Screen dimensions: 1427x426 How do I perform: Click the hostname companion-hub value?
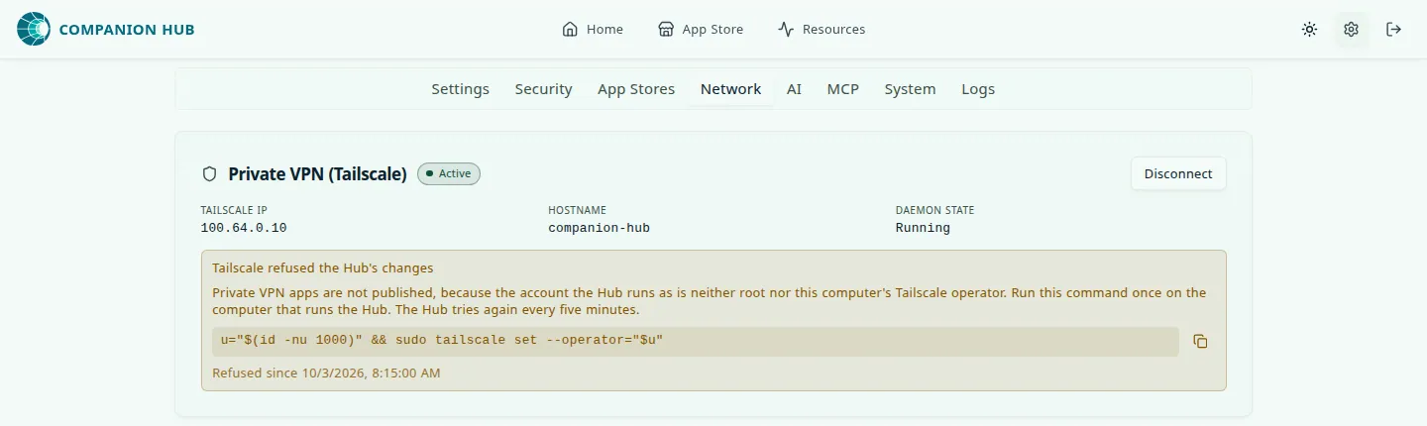(x=599, y=228)
